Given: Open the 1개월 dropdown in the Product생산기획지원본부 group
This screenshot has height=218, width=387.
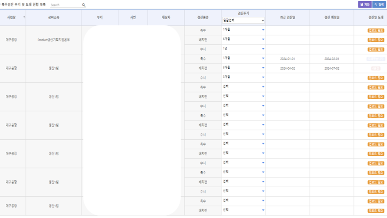Looking at the screenshot, I should click(x=243, y=30).
